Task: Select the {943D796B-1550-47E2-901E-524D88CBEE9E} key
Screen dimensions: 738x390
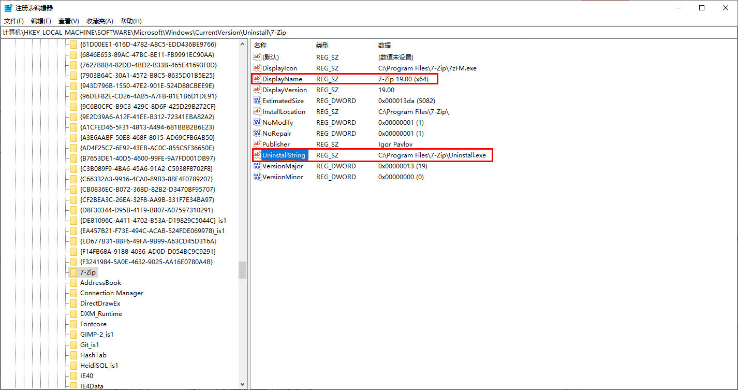Action: (x=147, y=85)
